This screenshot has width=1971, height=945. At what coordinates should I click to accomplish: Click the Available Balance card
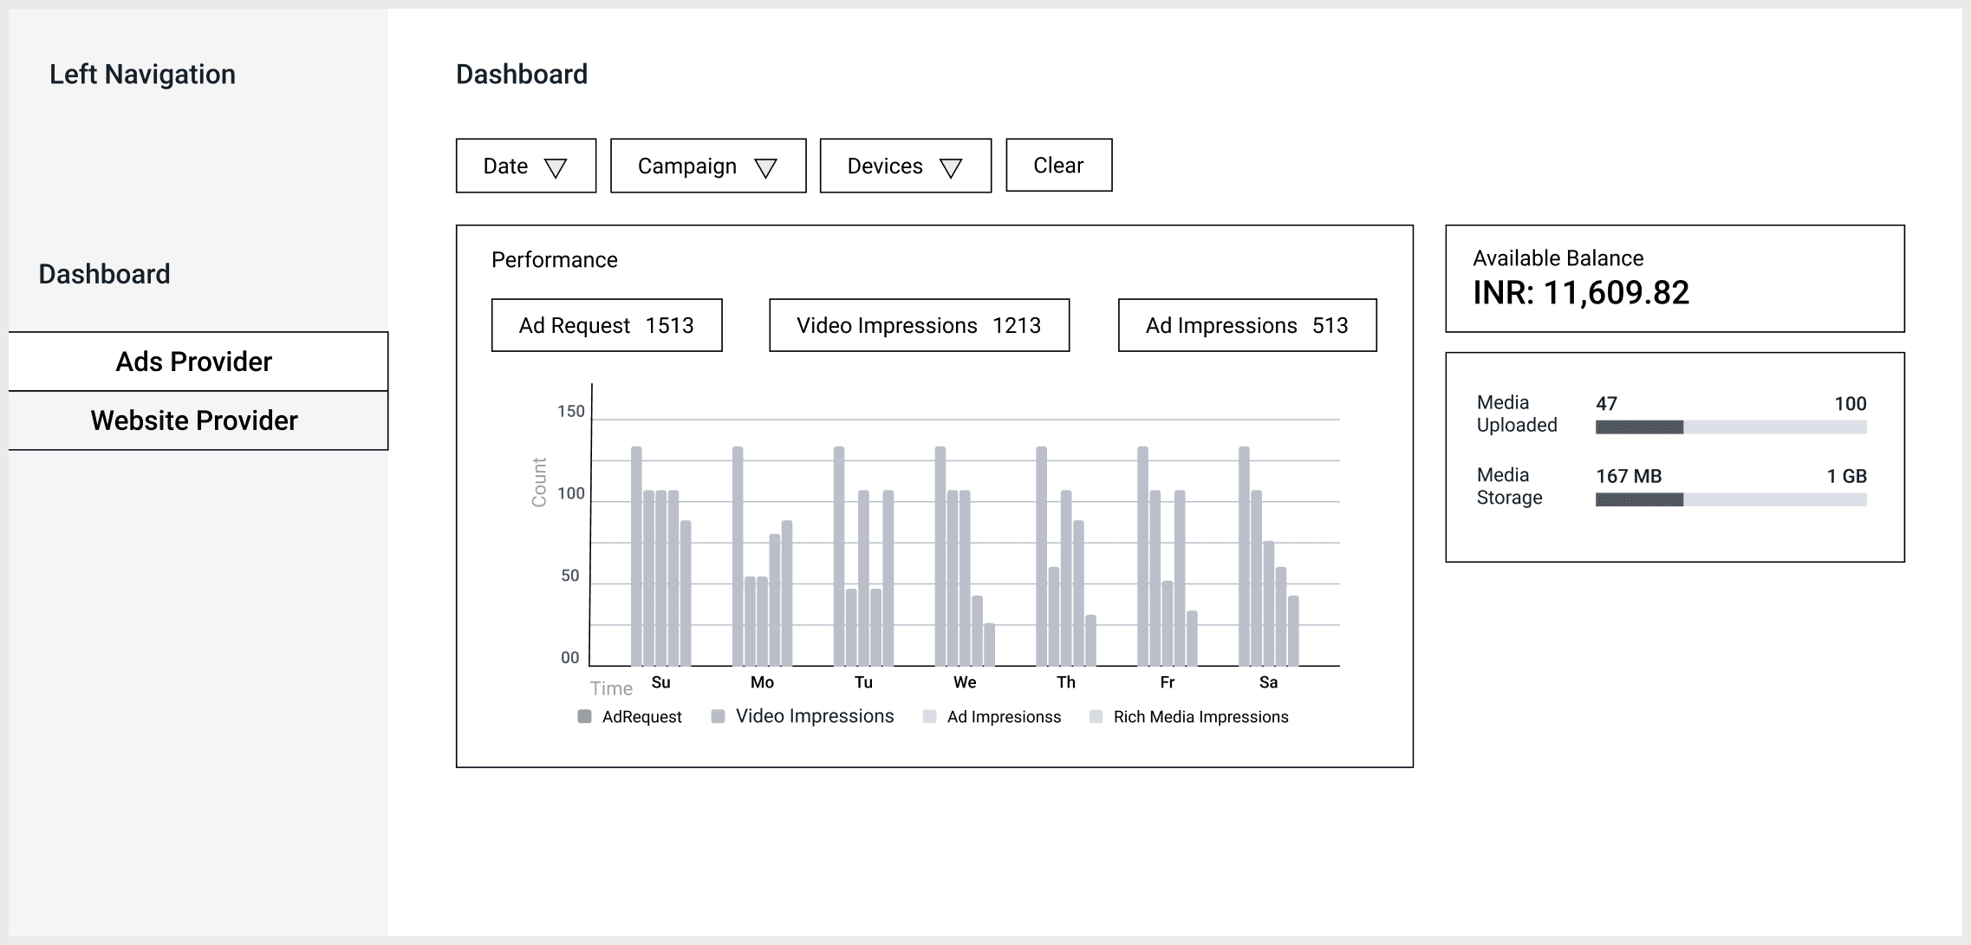(x=1674, y=278)
